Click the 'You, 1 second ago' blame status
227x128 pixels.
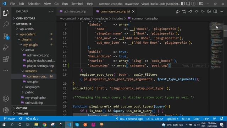pyautogui.click(x=129, y=119)
